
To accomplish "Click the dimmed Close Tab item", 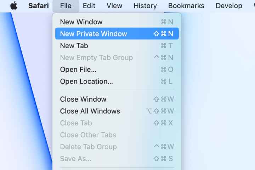I will (x=117, y=123).
